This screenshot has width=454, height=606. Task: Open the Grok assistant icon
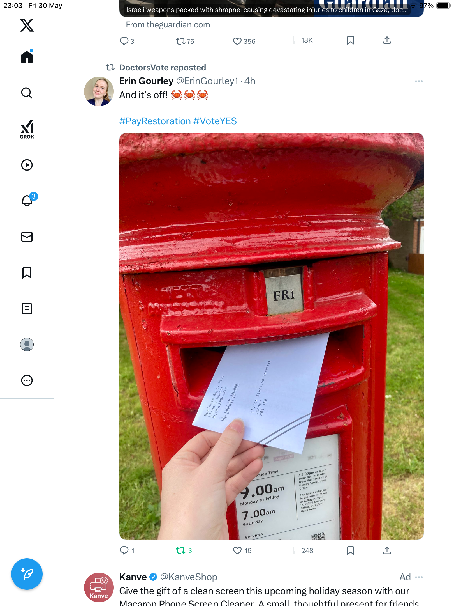27,129
